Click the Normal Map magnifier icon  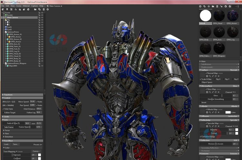[210, 76]
